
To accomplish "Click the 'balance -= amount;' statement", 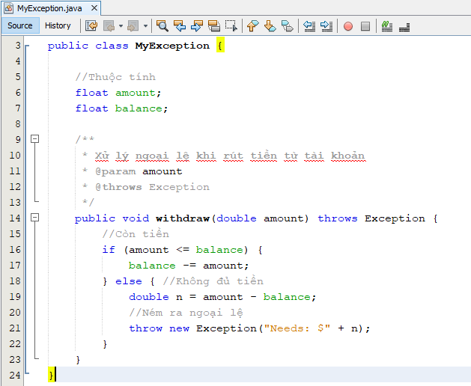I will tap(189, 266).
